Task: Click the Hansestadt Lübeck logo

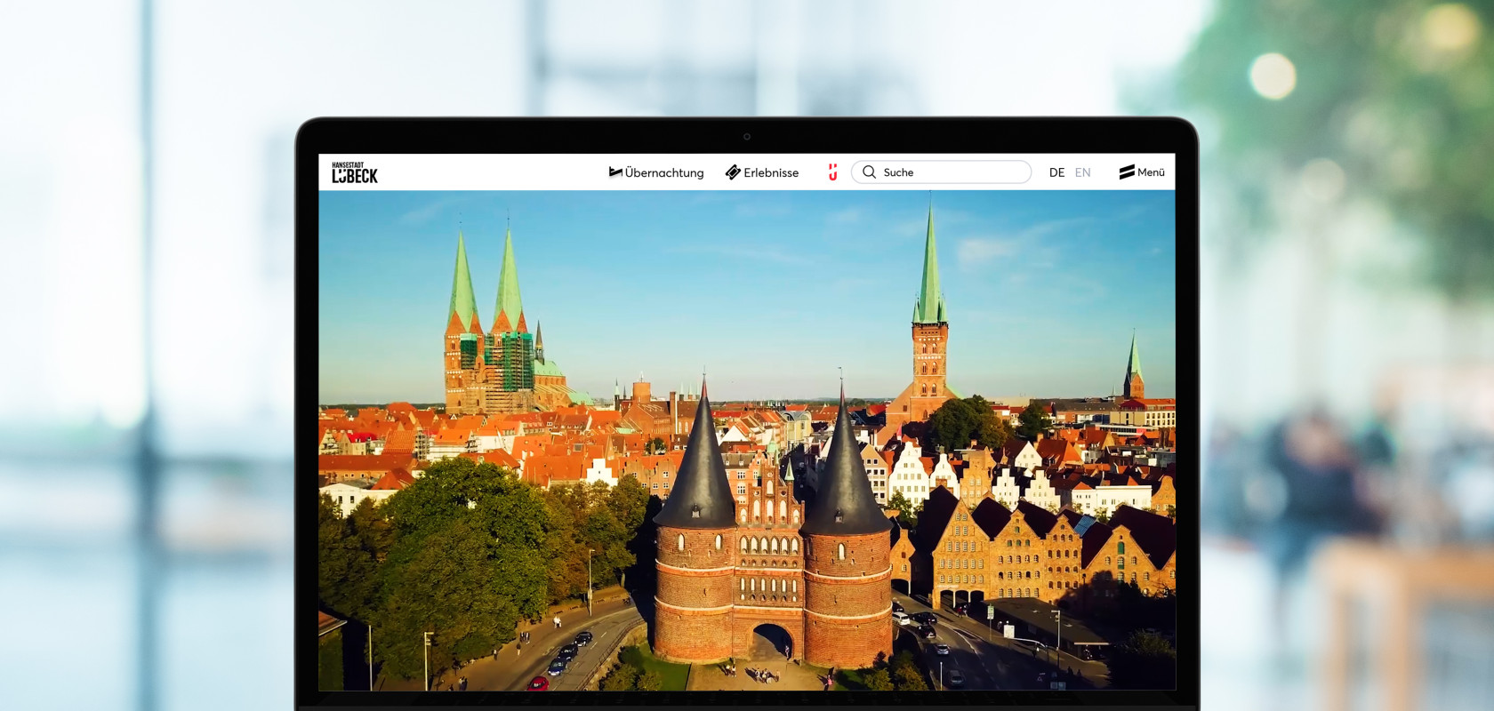Action: (355, 172)
